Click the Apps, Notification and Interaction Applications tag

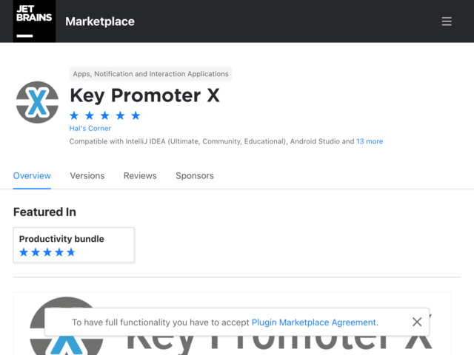coord(150,74)
